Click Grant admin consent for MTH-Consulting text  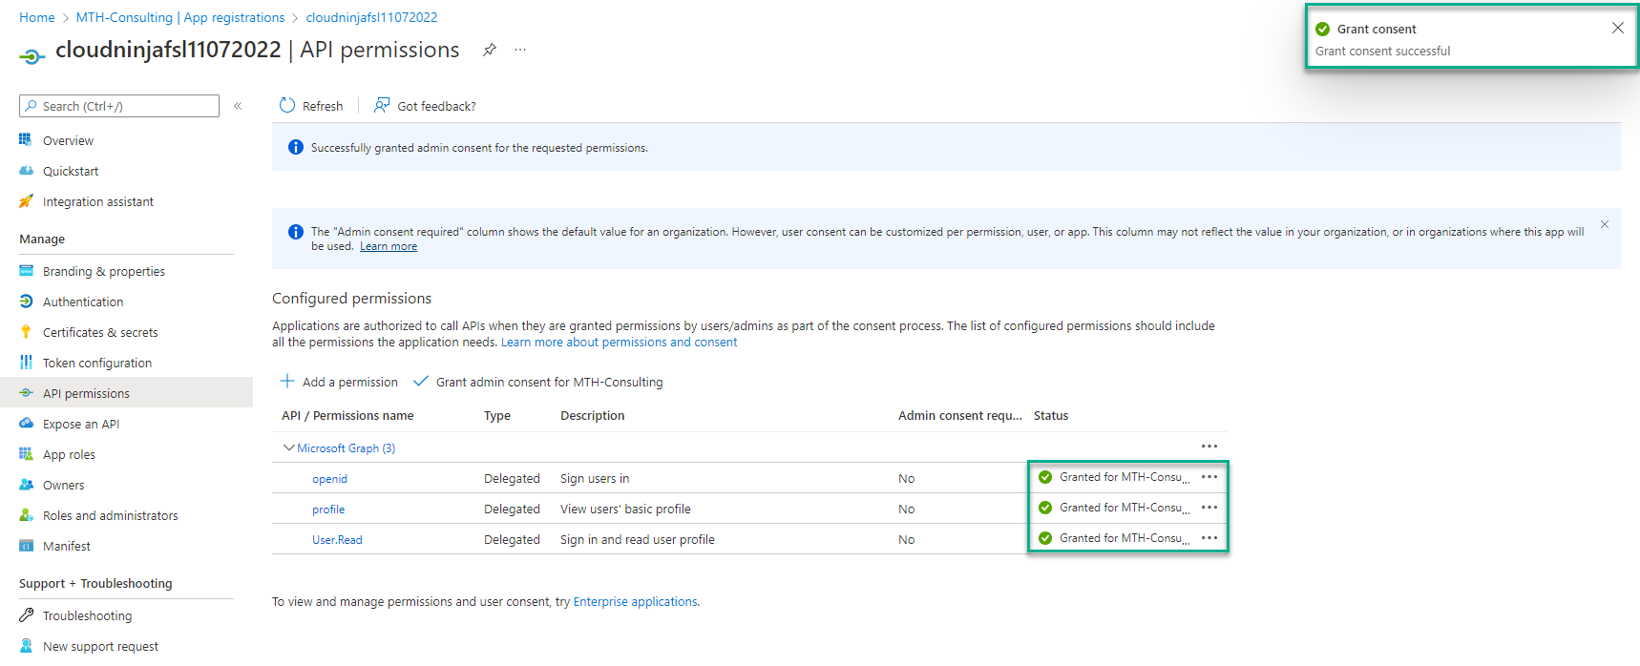click(549, 382)
